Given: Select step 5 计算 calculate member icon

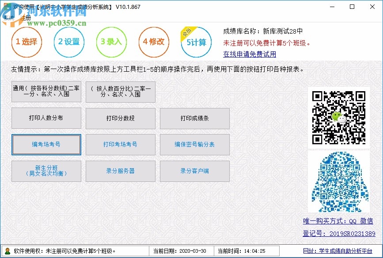Looking at the screenshot, I should (x=196, y=43).
